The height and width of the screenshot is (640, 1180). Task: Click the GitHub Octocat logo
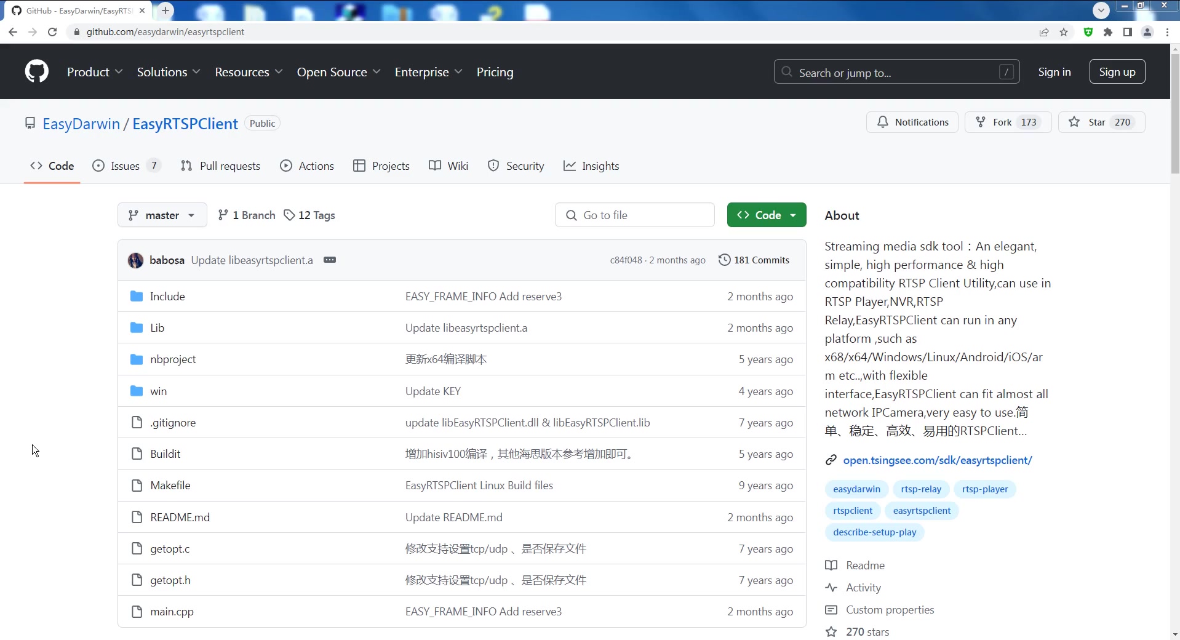(x=37, y=72)
